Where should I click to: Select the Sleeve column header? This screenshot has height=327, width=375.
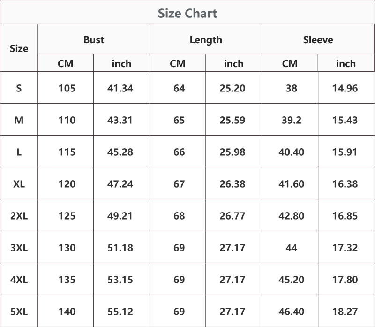click(318, 39)
